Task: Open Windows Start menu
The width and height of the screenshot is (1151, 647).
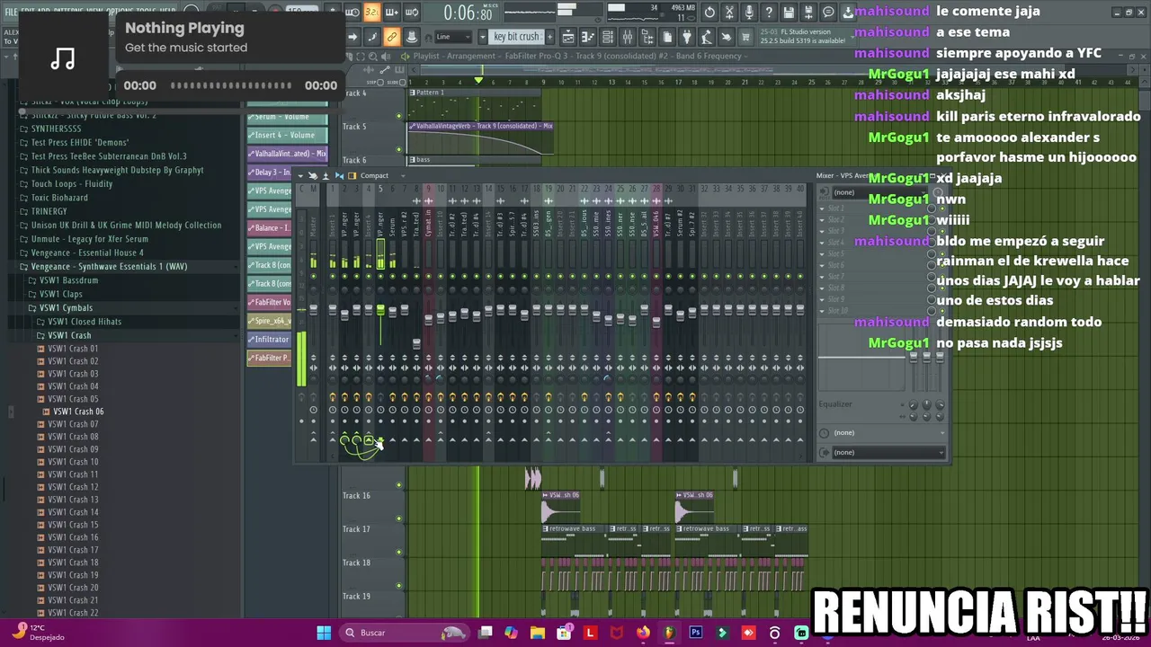Action: tap(324, 633)
